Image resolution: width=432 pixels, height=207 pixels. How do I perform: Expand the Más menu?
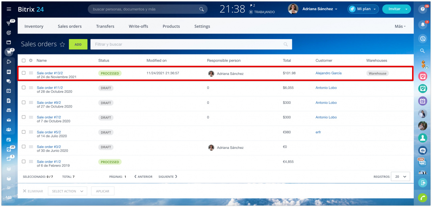[x=400, y=26]
